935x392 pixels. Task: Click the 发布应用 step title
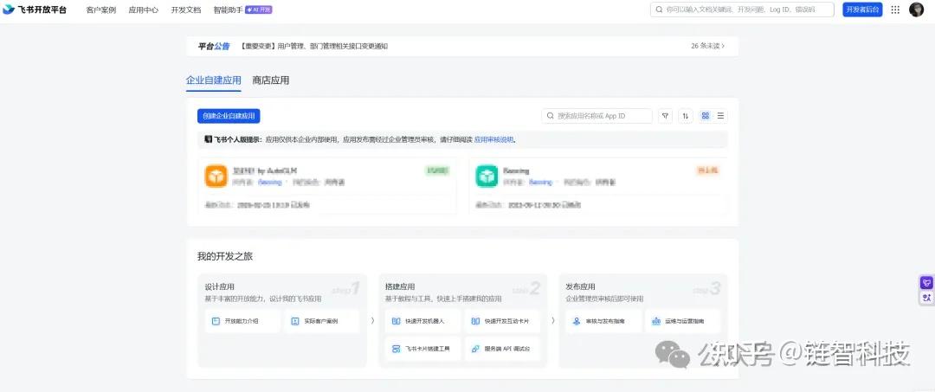click(x=580, y=286)
